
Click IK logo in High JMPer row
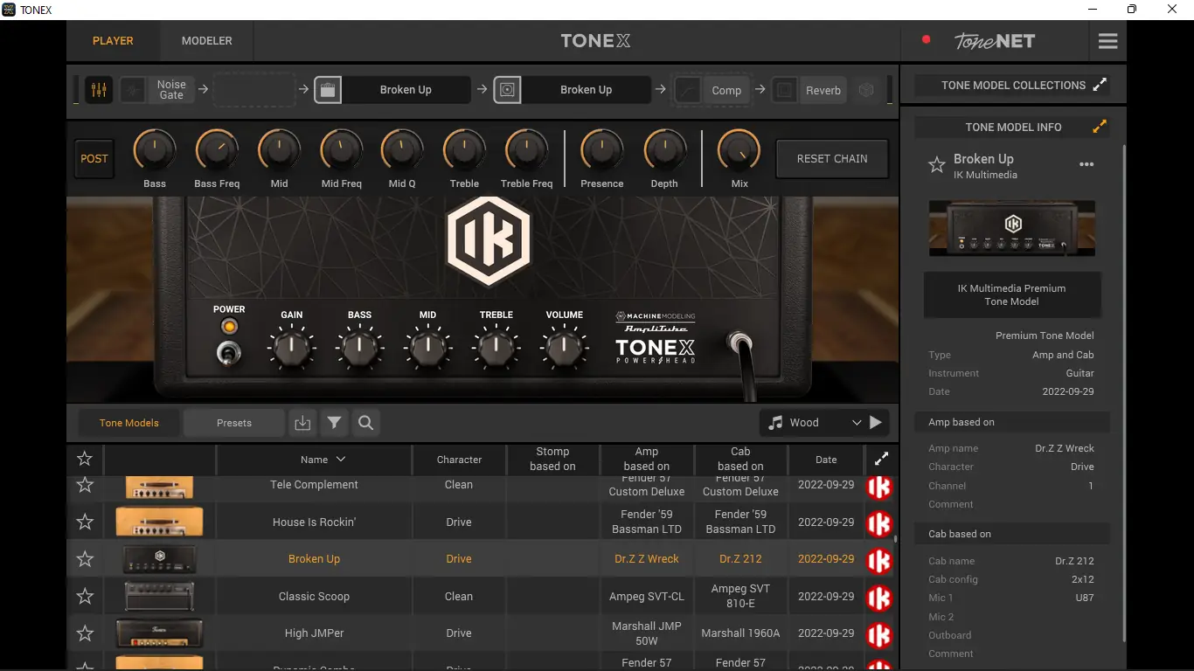(x=879, y=634)
